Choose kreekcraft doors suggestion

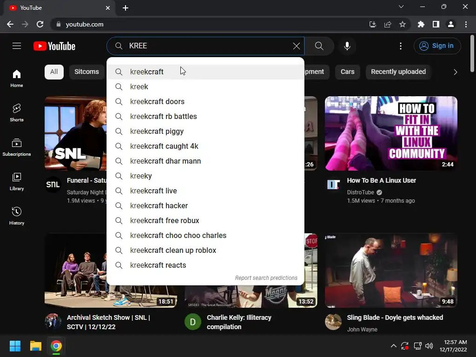[x=205, y=102]
